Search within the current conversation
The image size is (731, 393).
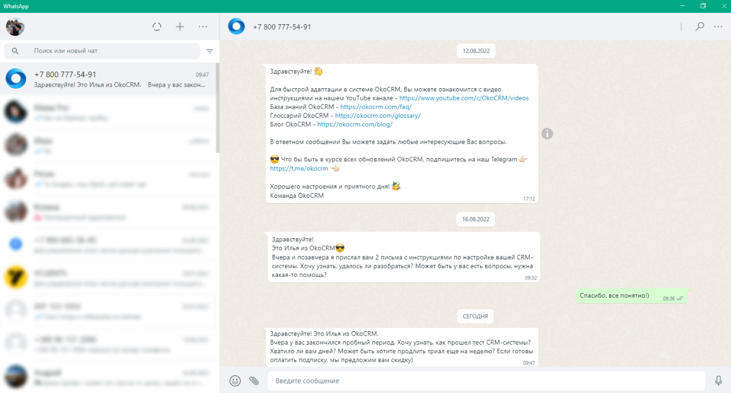coord(699,26)
